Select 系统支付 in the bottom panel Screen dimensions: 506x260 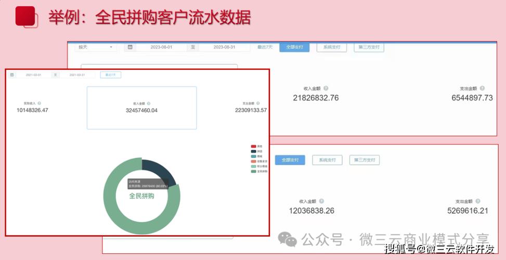click(x=327, y=160)
